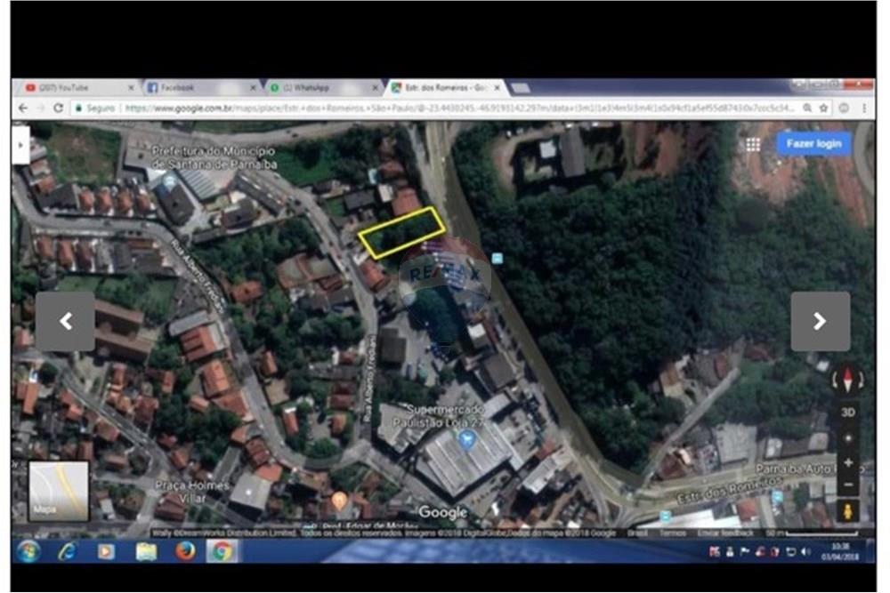Click the Google apps grid icon

coord(753,144)
